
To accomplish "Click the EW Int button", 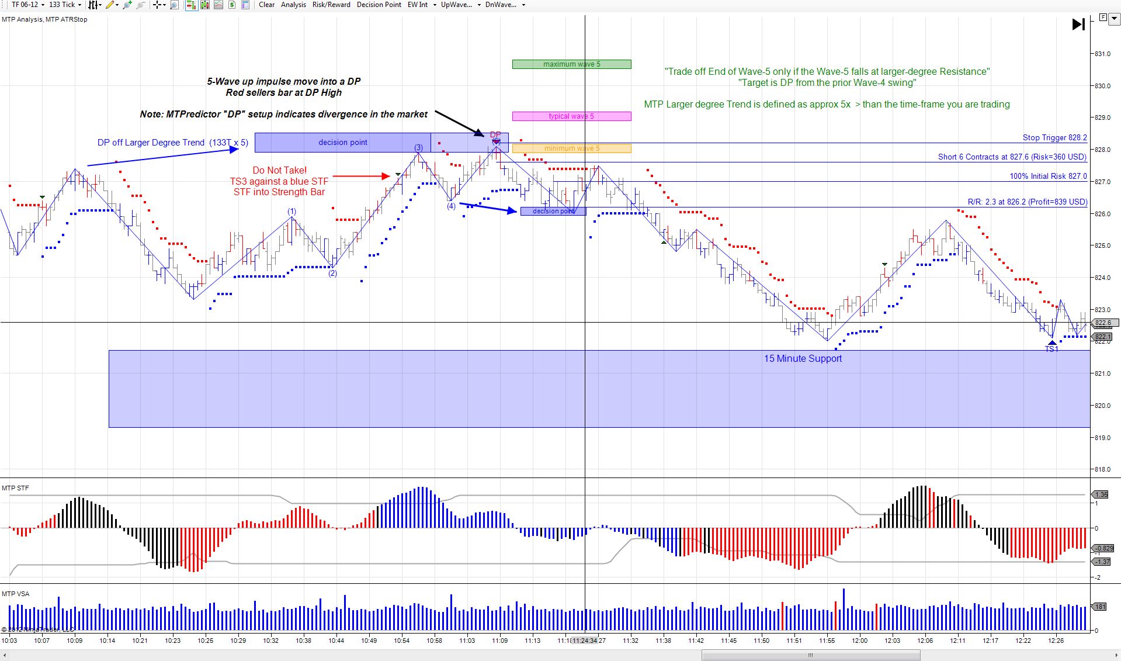I will (418, 5).
